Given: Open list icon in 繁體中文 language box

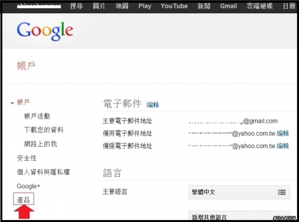Looking at the screenshot, I should [x=282, y=192].
